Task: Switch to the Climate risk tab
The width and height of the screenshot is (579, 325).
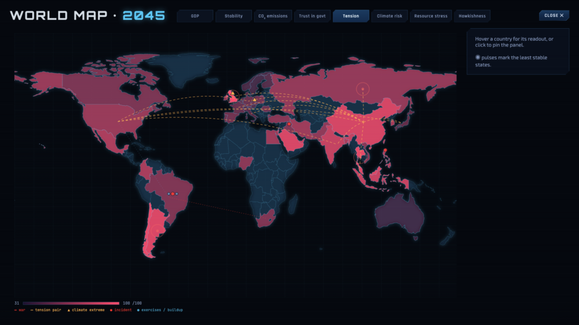Action: (x=389, y=16)
